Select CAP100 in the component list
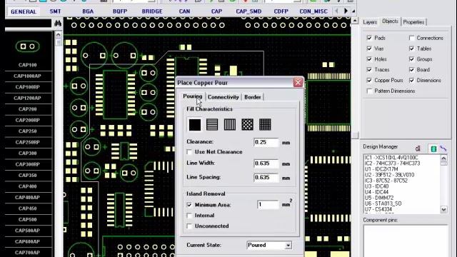This screenshot has width=457, height=257. point(28,65)
